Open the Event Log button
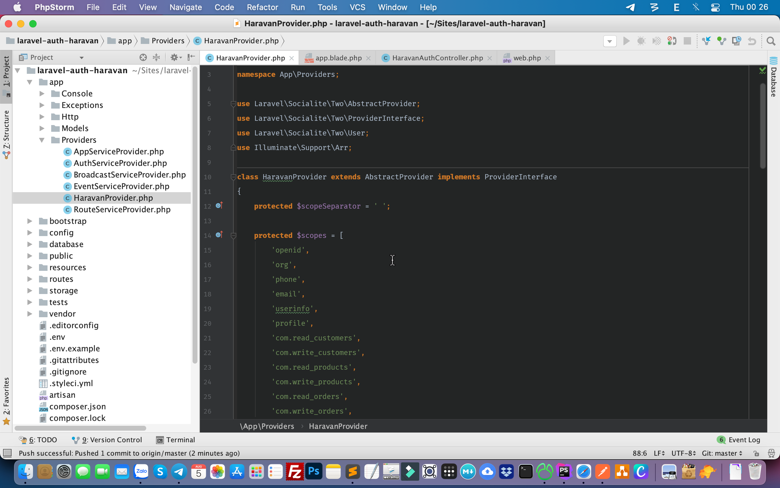The width and height of the screenshot is (780, 488). click(739, 440)
